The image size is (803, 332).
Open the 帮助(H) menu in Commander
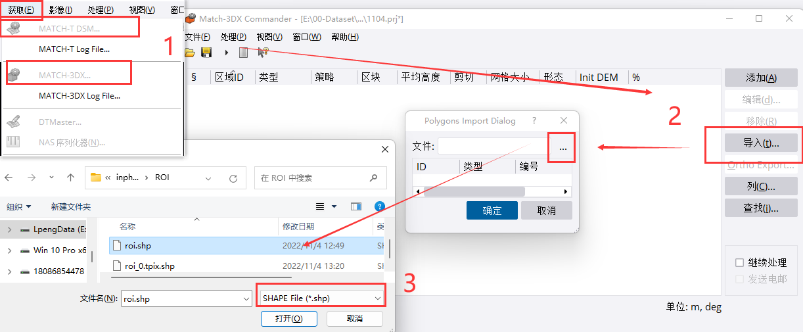[x=345, y=37]
